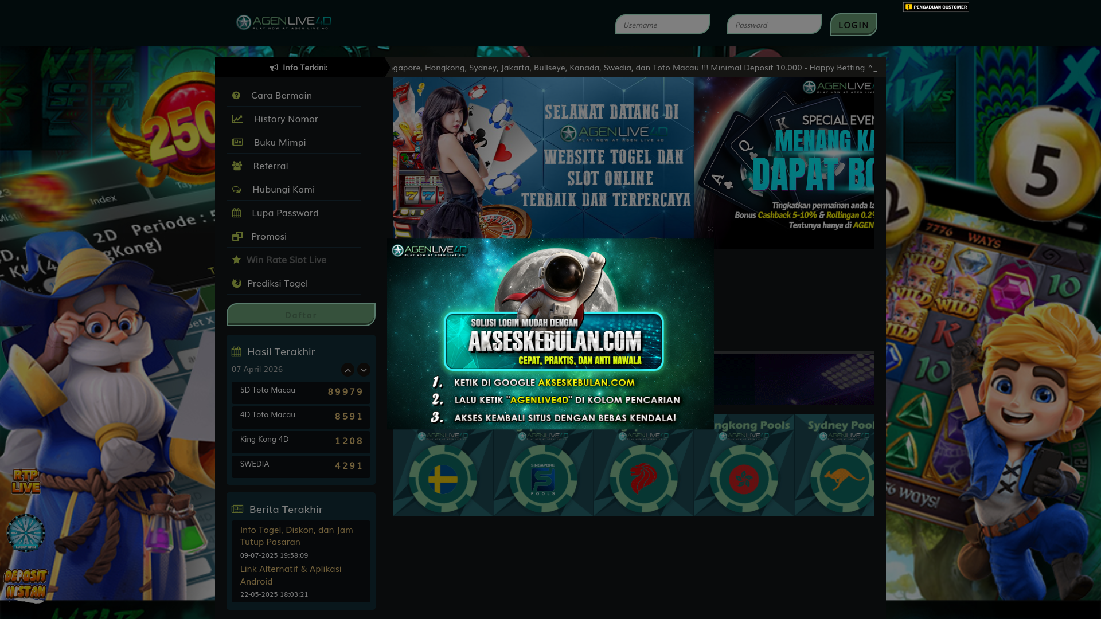
Task: Click the scrolling Info Terkini ticker text
Action: pyautogui.click(x=634, y=68)
